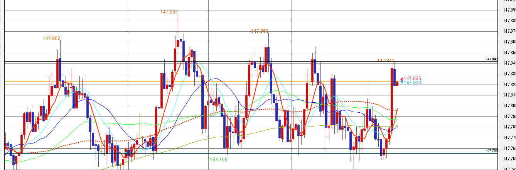The height and width of the screenshot is (170, 516).
Task: Click the 147.790 price axis value
Action: click(x=509, y=117)
